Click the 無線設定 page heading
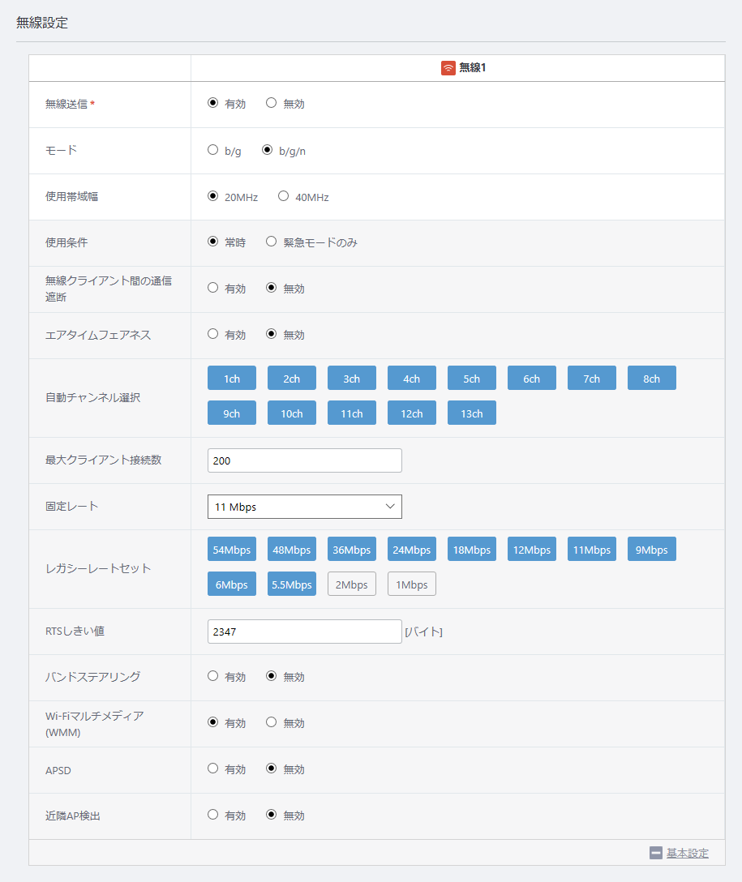Viewport: 742px width, 882px height. coord(42,23)
